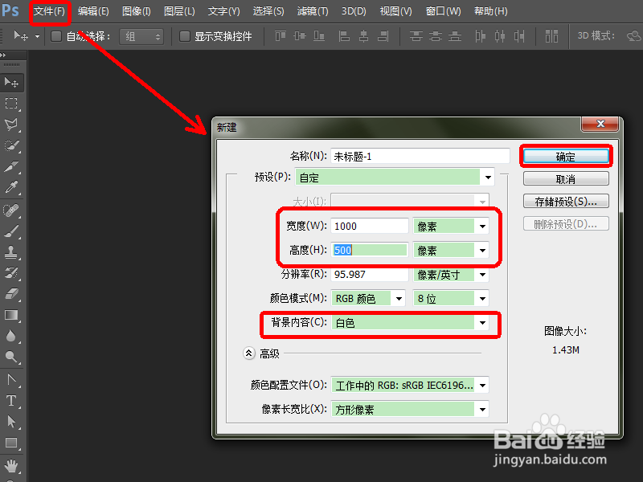
Task: Open the 编辑(E) menu
Action: coord(93,11)
